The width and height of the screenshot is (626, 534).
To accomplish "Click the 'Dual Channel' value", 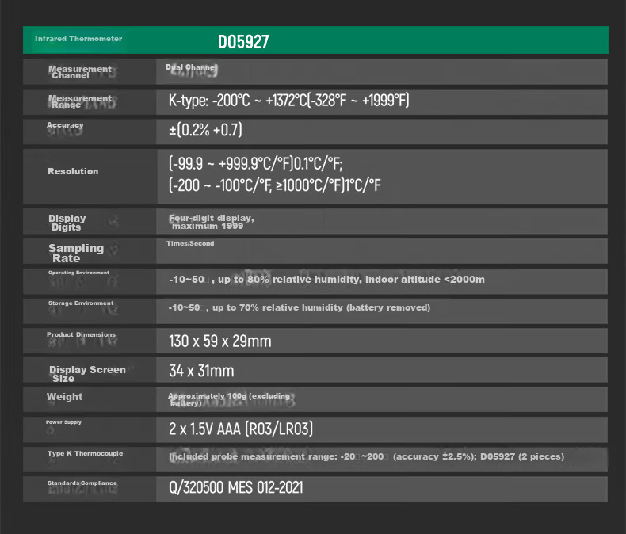I will [191, 67].
